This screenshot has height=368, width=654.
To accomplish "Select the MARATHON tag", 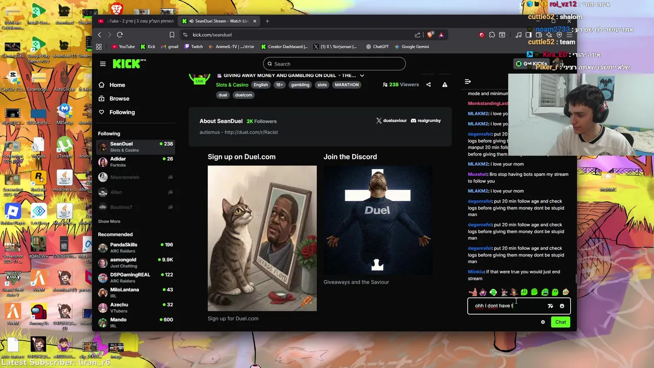I will (x=347, y=85).
